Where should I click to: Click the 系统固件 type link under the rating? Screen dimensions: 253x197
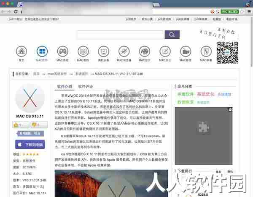point(29,161)
